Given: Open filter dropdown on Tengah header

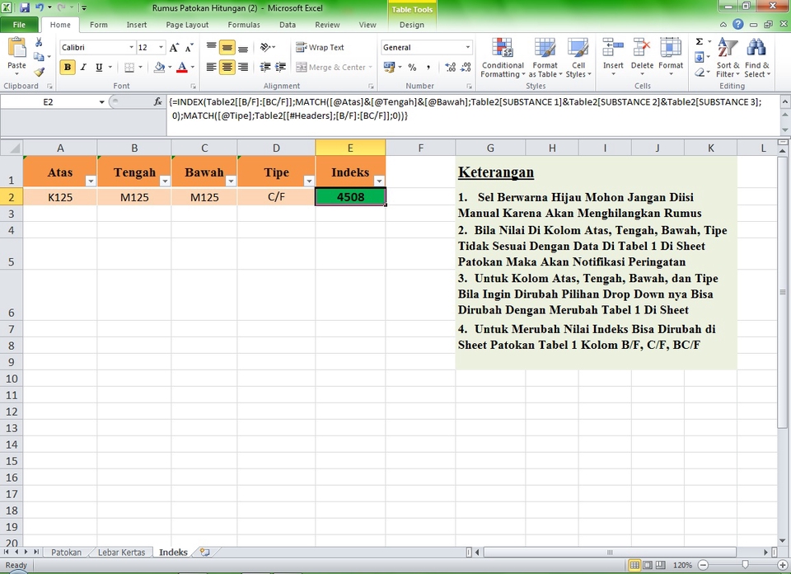Looking at the screenshot, I should pyautogui.click(x=165, y=181).
